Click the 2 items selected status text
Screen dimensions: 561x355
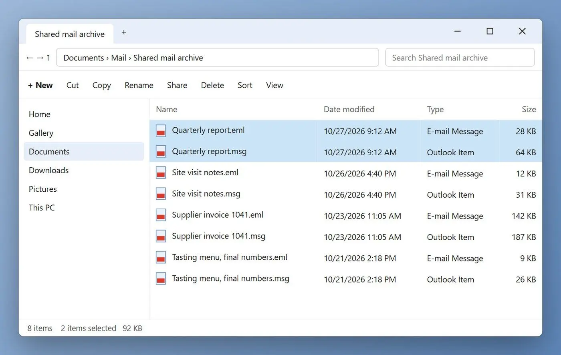pos(89,328)
